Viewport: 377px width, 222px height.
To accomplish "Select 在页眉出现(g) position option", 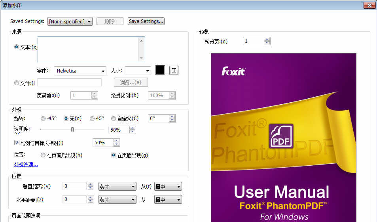I will tap(114, 155).
